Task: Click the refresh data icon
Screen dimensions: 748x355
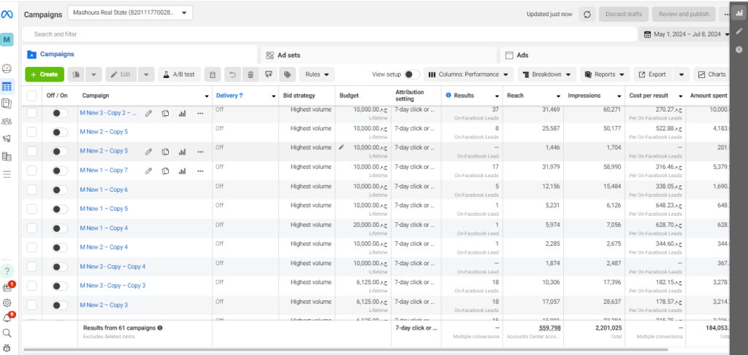Action: (587, 14)
